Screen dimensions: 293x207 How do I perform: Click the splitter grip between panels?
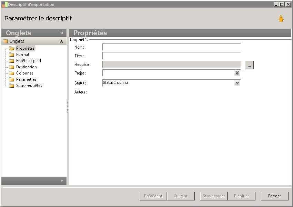coord(68,107)
